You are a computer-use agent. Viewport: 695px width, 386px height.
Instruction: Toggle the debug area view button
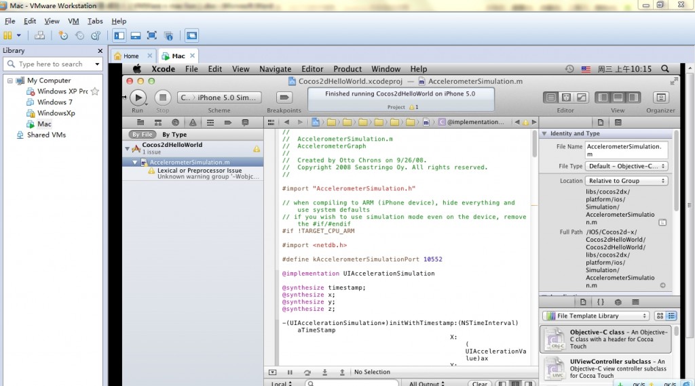coord(618,98)
